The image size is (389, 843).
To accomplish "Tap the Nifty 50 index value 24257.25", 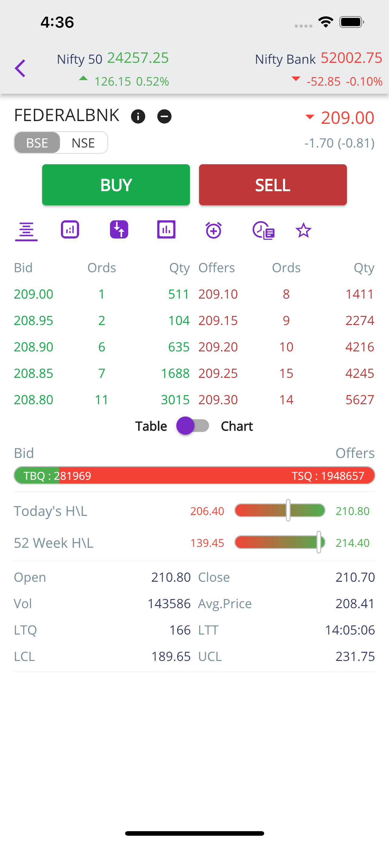I will (x=138, y=58).
